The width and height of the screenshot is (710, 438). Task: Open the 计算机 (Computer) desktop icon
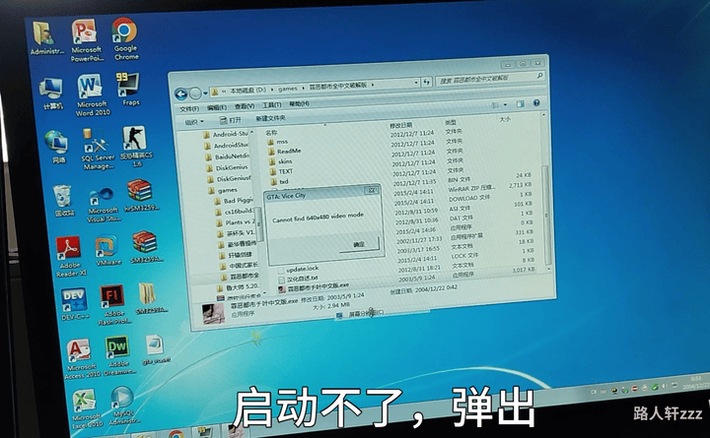click(x=52, y=94)
